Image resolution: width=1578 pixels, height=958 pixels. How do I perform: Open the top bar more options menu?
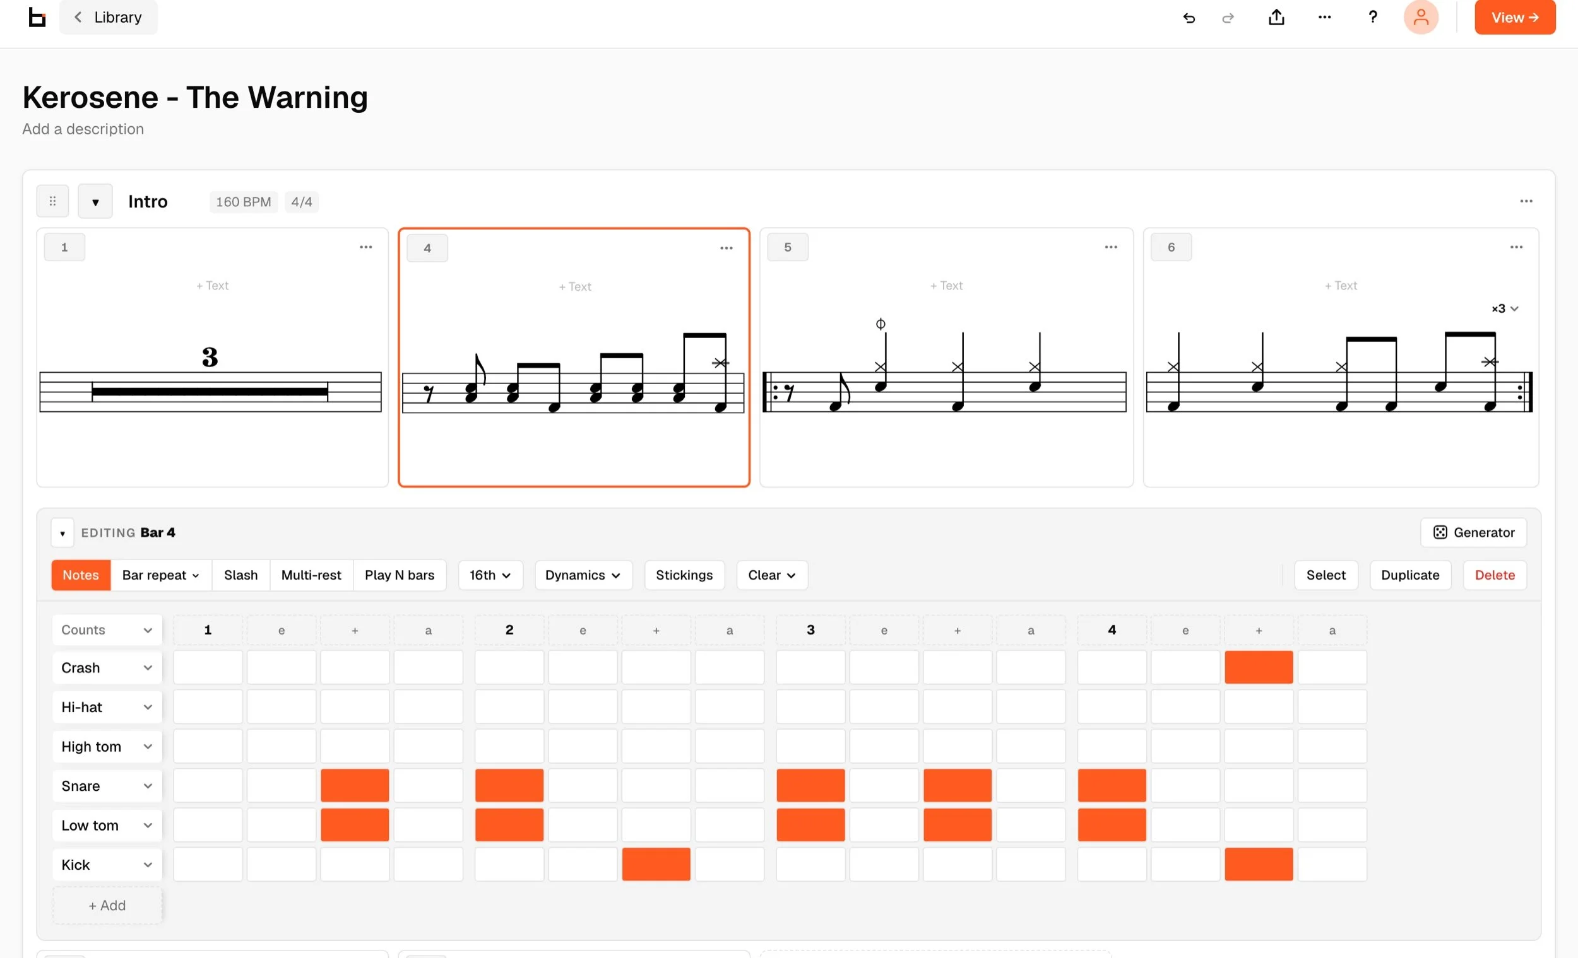click(x=1324, y=17)
